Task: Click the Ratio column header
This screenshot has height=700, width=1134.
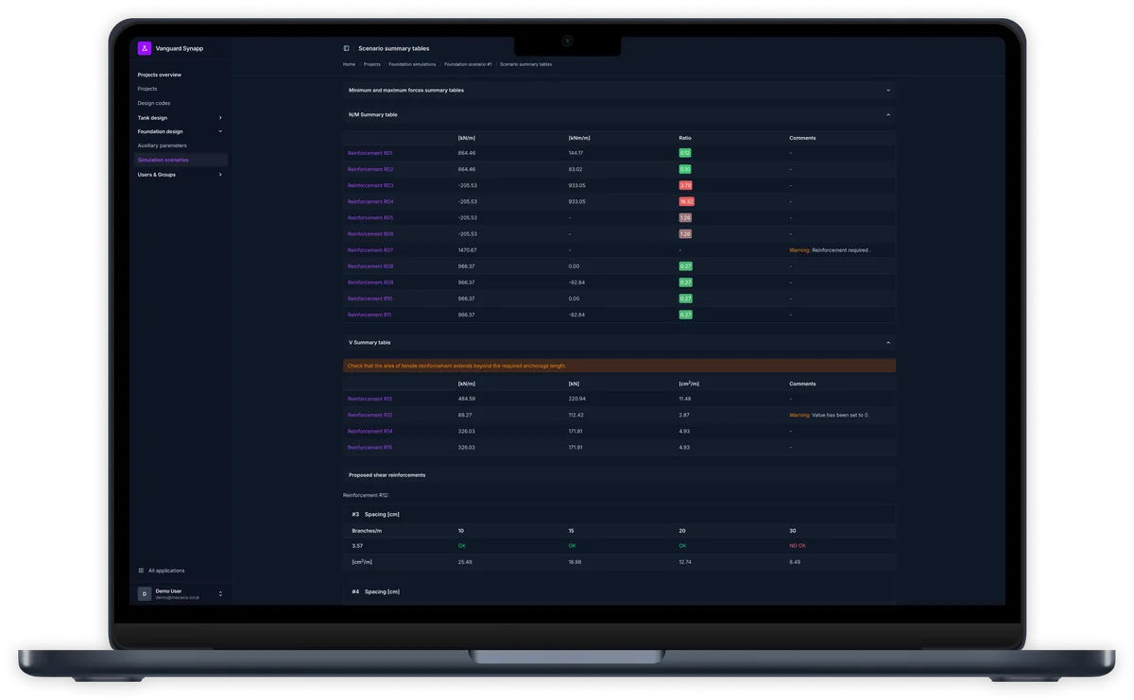Action: (x=685, y=138)
